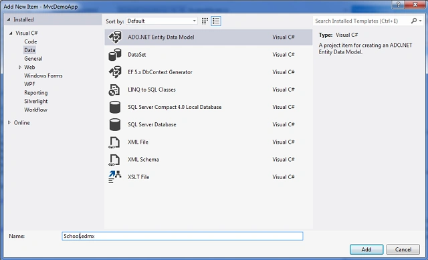The height and width of the screenshot is (260, 428).
Task: Click into the Name field School.edmx
Action: click(183, 236)
